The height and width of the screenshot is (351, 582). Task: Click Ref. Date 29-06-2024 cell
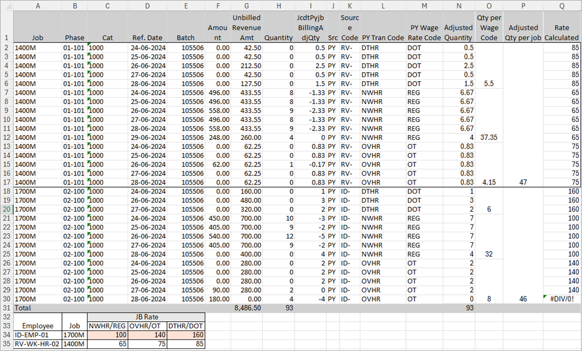pyautogui.click(x=147, y=137)
